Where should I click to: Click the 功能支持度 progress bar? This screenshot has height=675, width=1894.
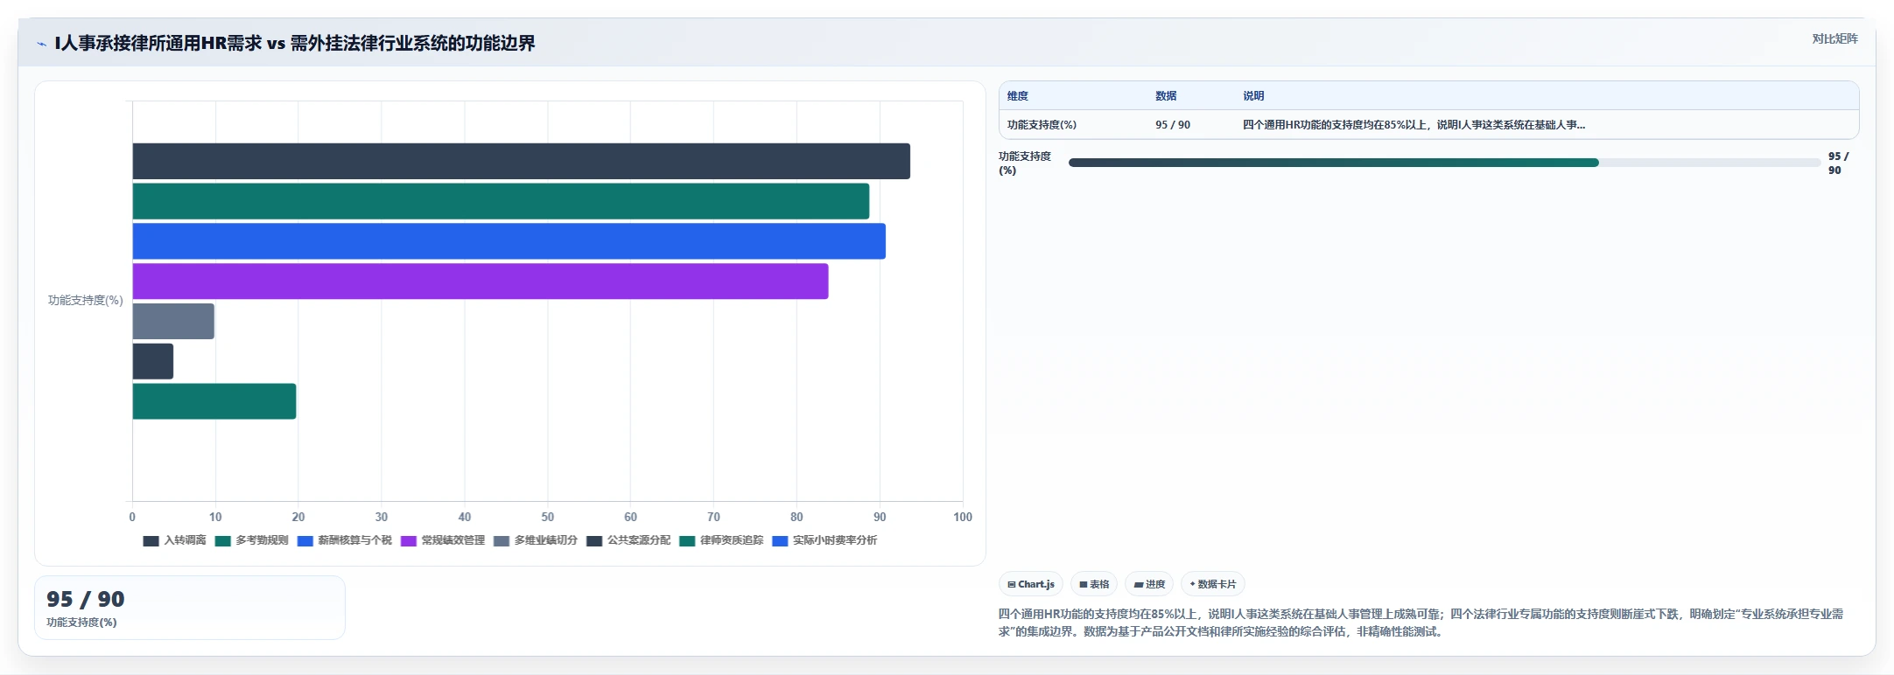pyautogui.click(x=1444, y=163)
